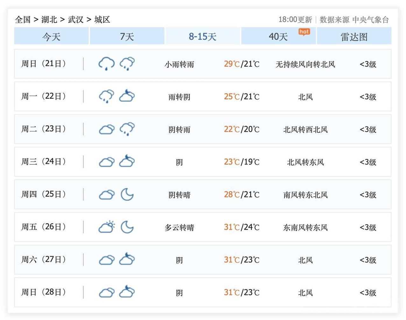
Task: Click the partly sunny cloud icon for Friday 26th
Action: click(106, 227)
